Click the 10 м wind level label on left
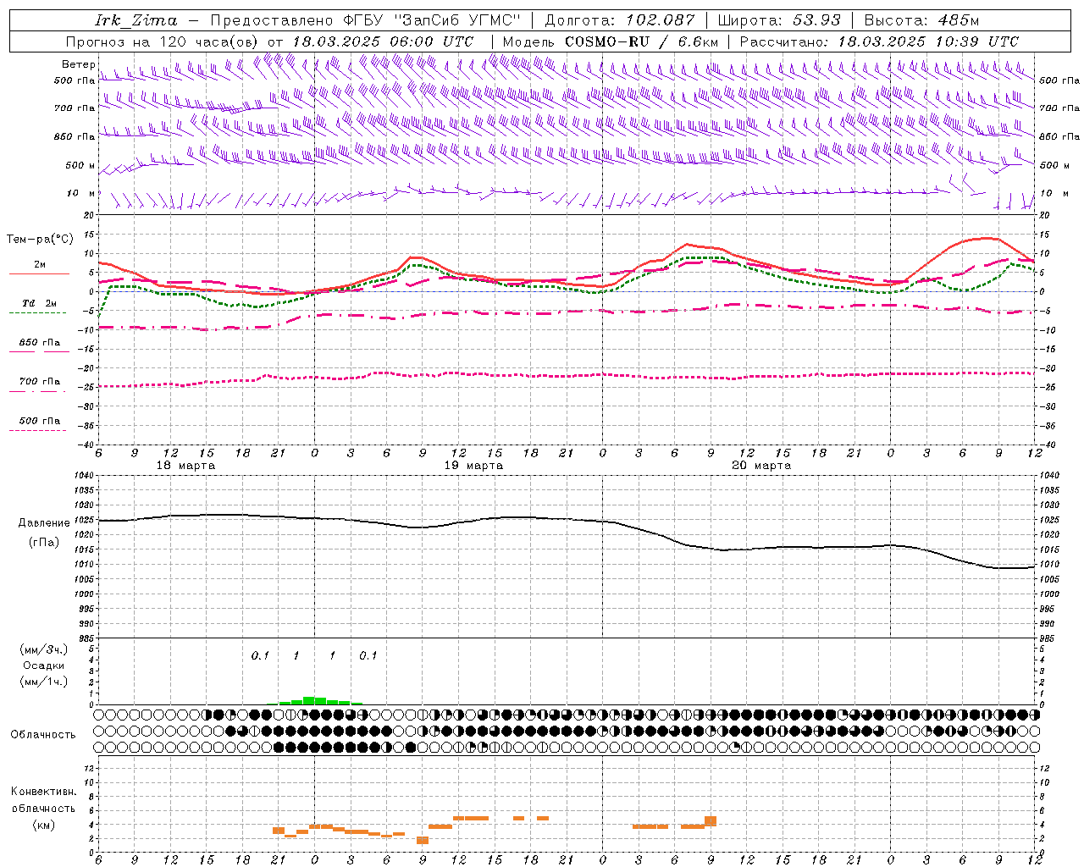 point(81,193)
